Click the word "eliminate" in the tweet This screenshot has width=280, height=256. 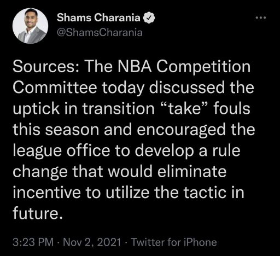[x=192, y=172]
